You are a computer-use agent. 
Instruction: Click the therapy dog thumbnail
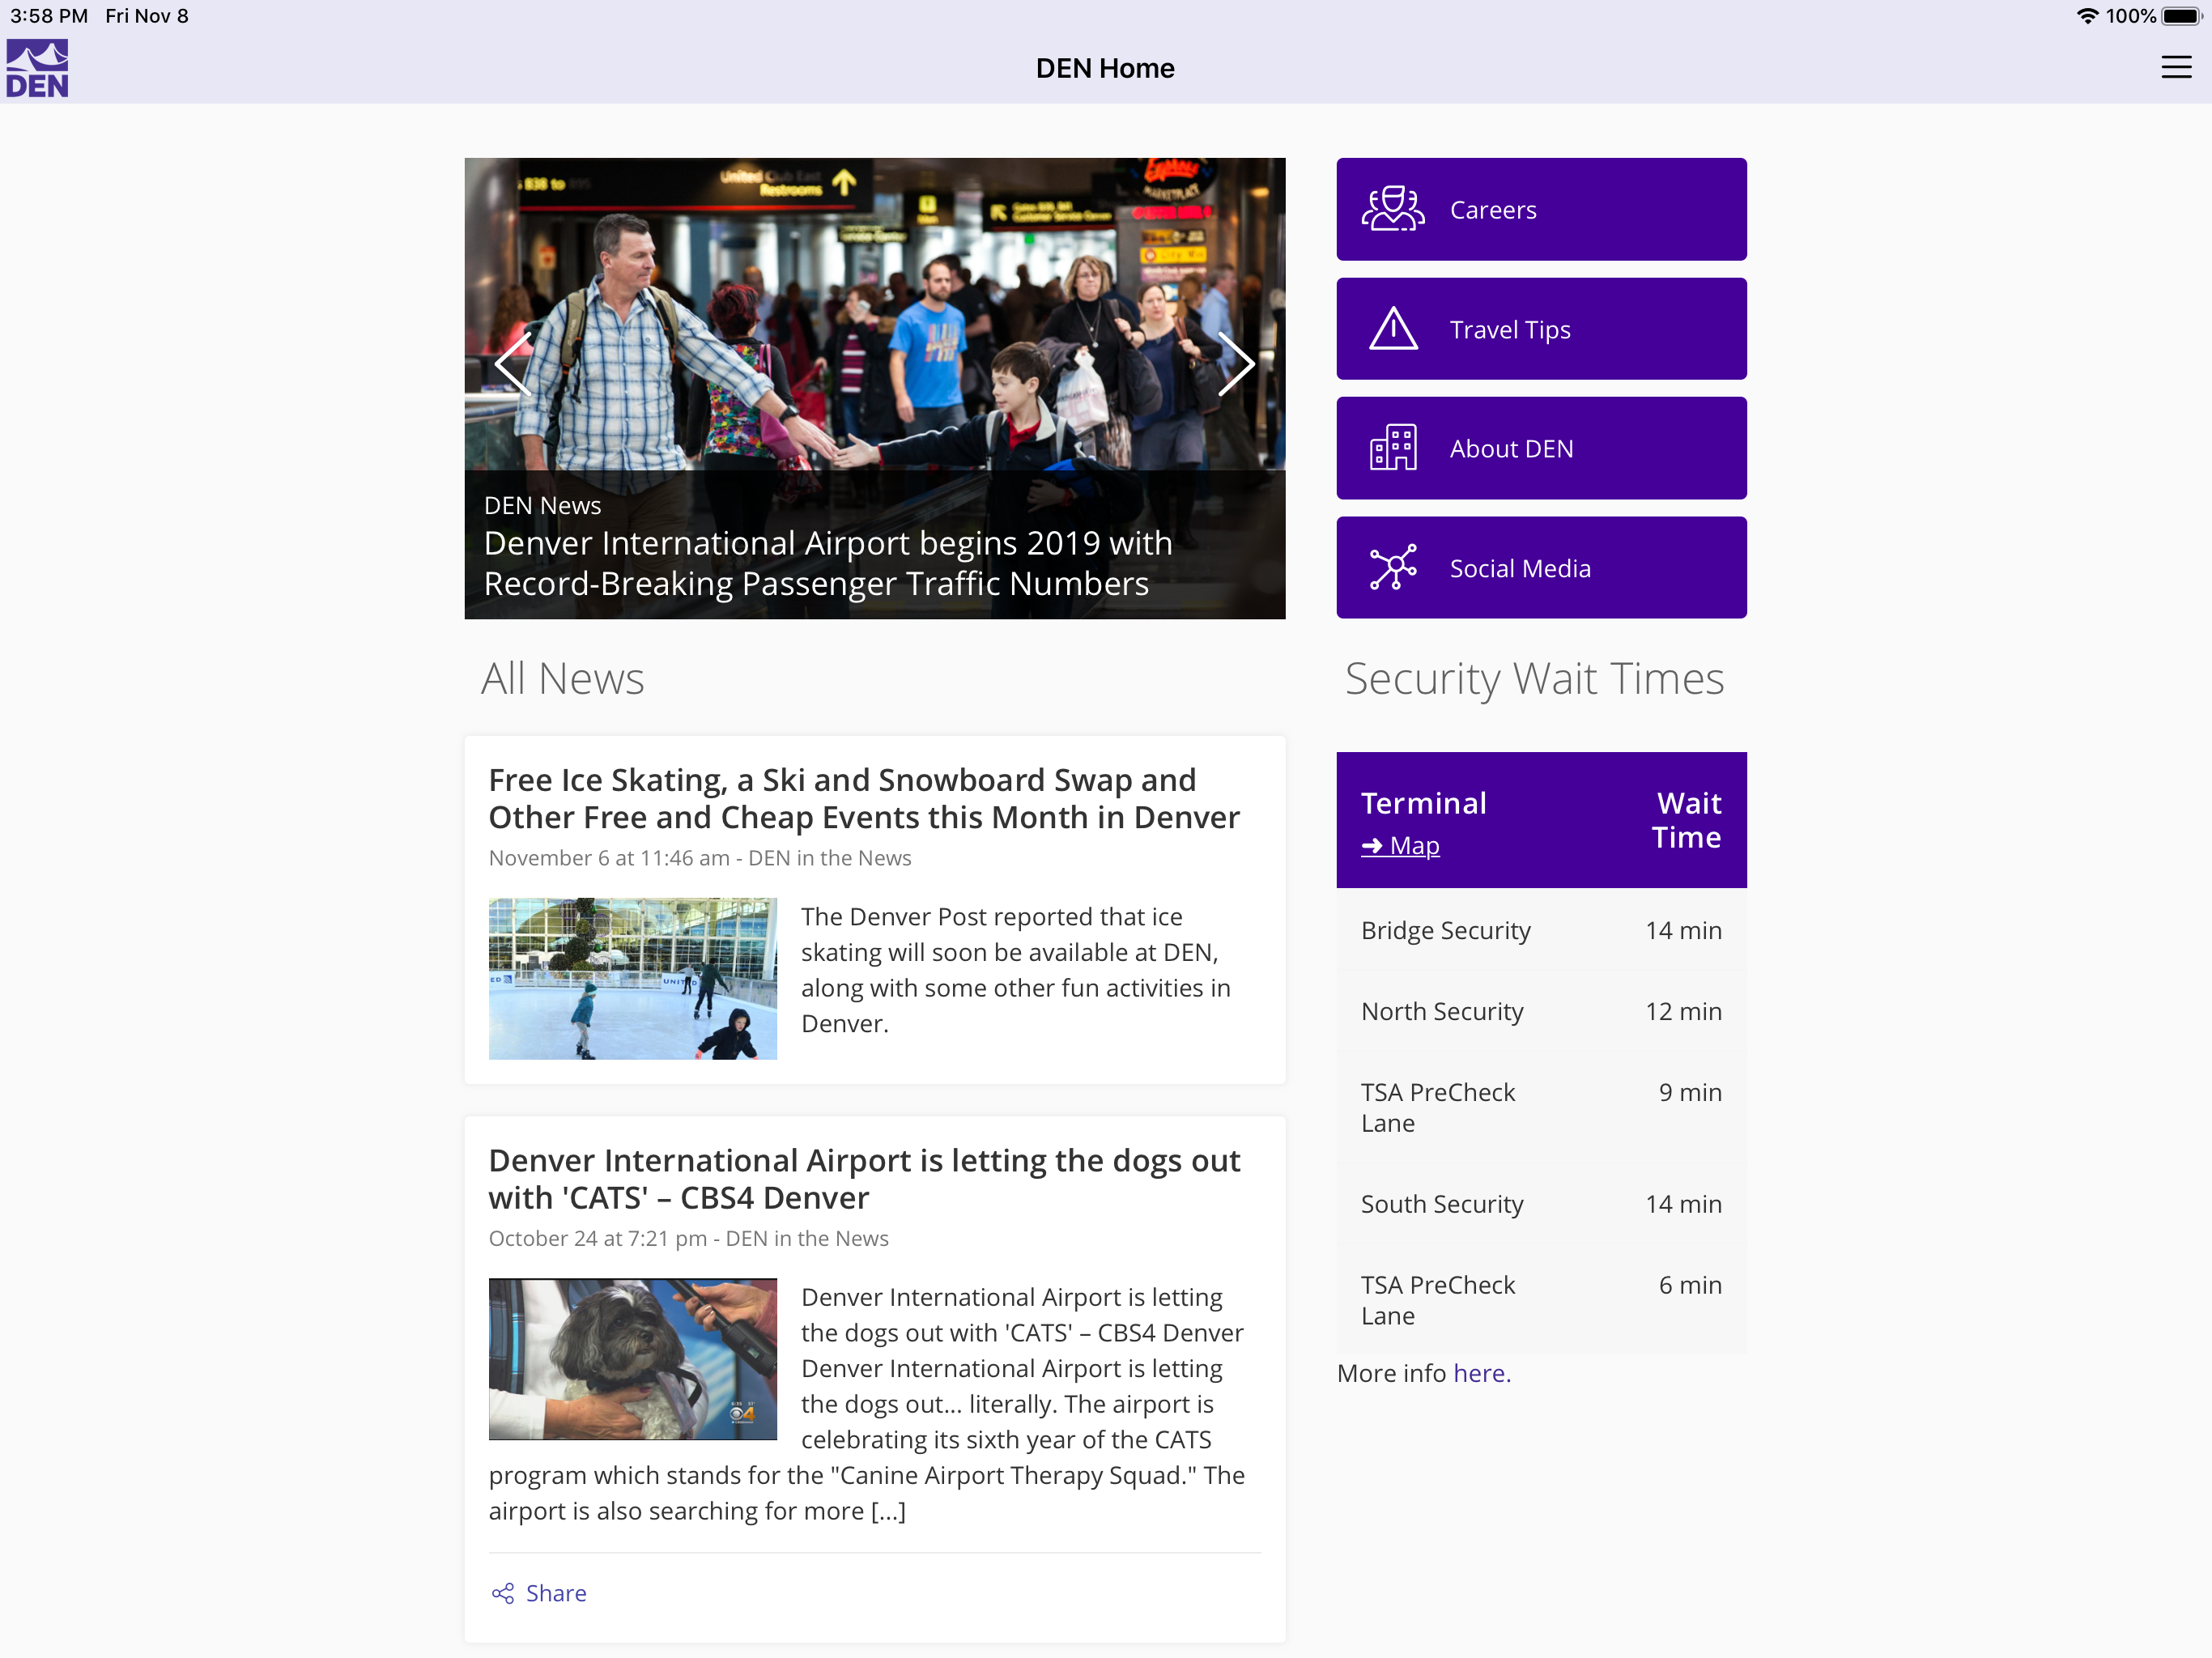tap(632, 1359)
